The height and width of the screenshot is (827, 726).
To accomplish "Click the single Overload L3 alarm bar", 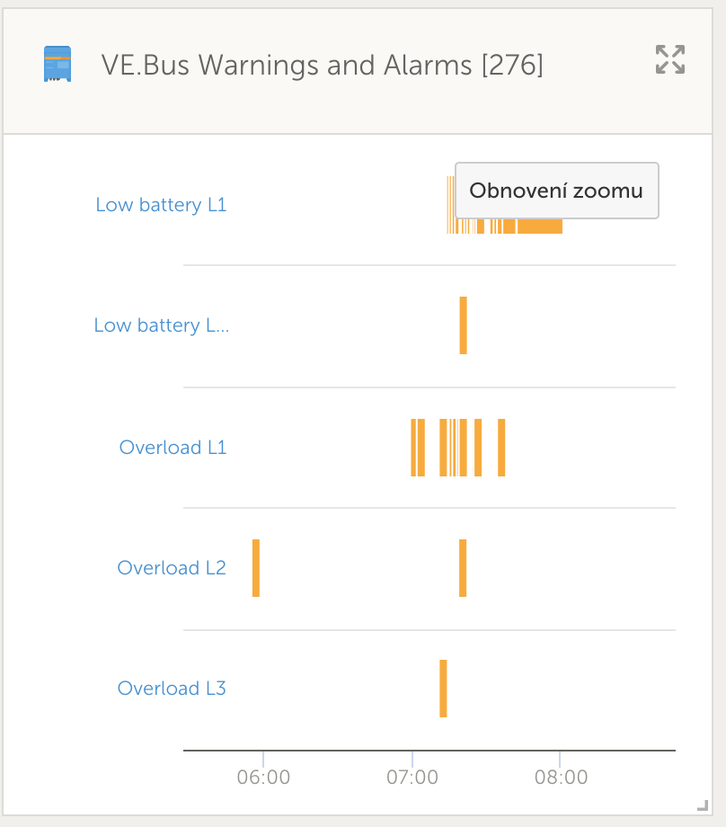I will pos(443,689).
